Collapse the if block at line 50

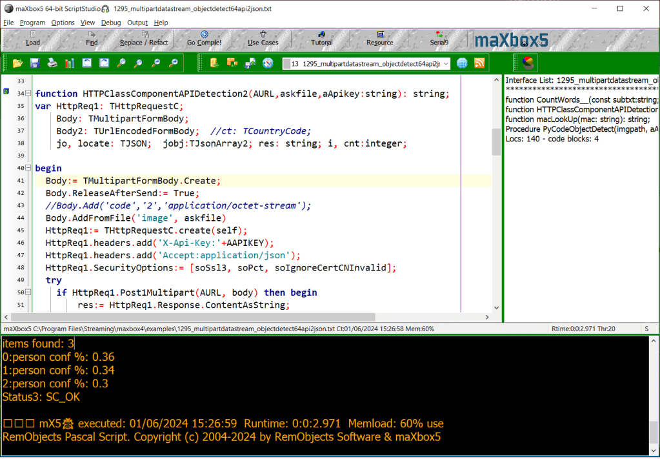29,292
